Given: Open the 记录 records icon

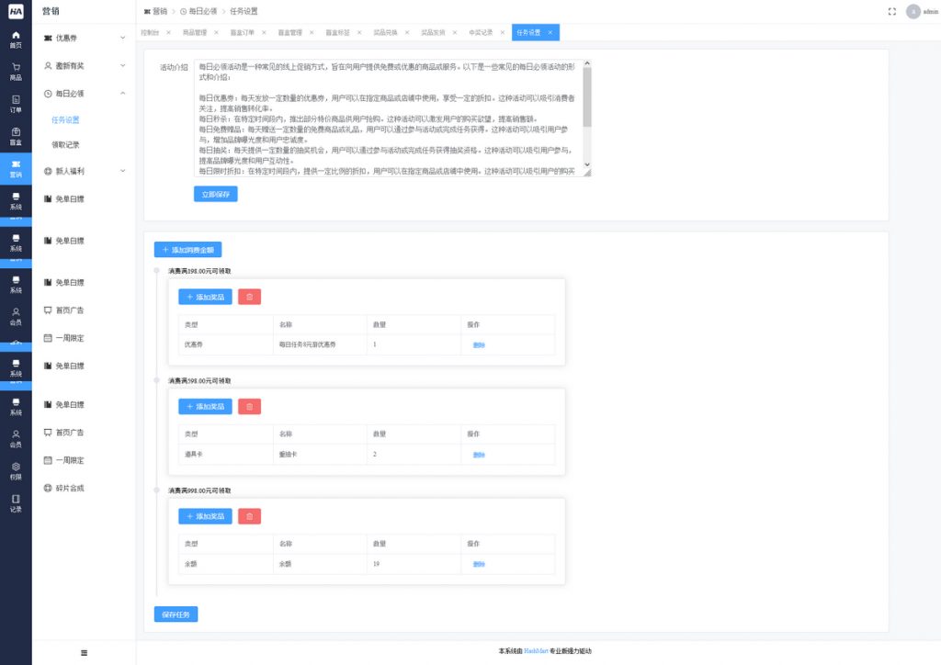Looking at the screenshot, I should pos(16,502).
